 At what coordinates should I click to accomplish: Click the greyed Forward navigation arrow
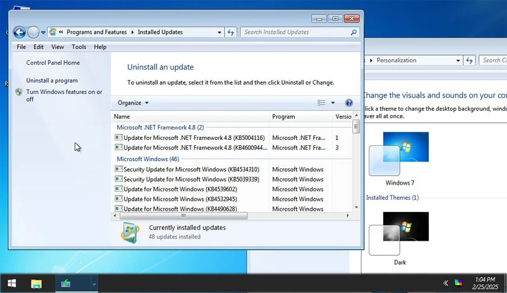pos(33,32)
